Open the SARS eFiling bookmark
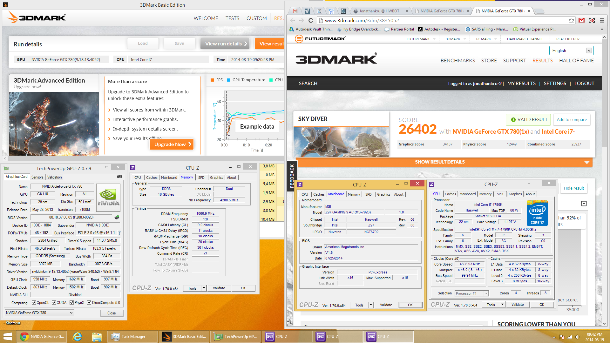 (x=487, y=29)
